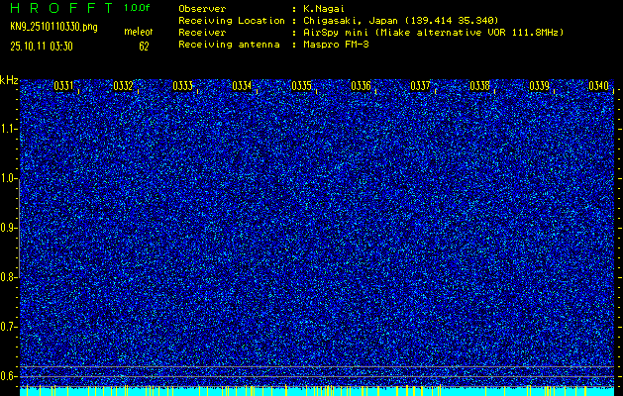Viewport: 623px width, 396px height.
Task: Click the 0340 time marker
Action: 598,86
